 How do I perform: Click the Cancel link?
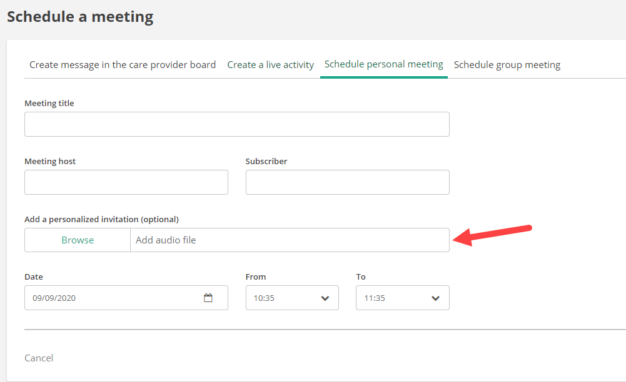pyautogui.click(x=39, y=358)
